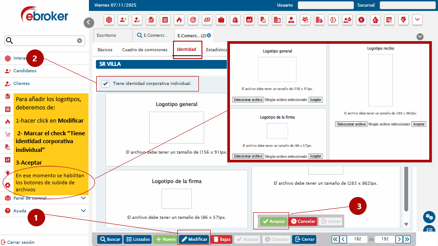The height and width of the screenshot is (246, 438).
Task: Click the floating gears button at right
Action: click(x=429, y=217)
